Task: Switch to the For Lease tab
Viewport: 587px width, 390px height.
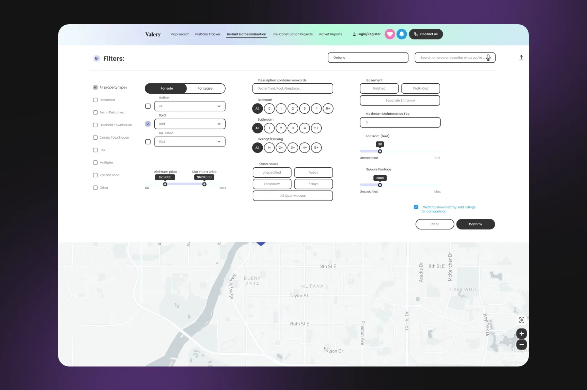Action: click(205, 89)
